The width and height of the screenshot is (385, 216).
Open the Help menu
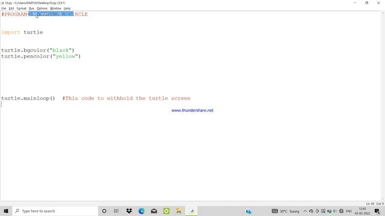click(x=67, y=8)
